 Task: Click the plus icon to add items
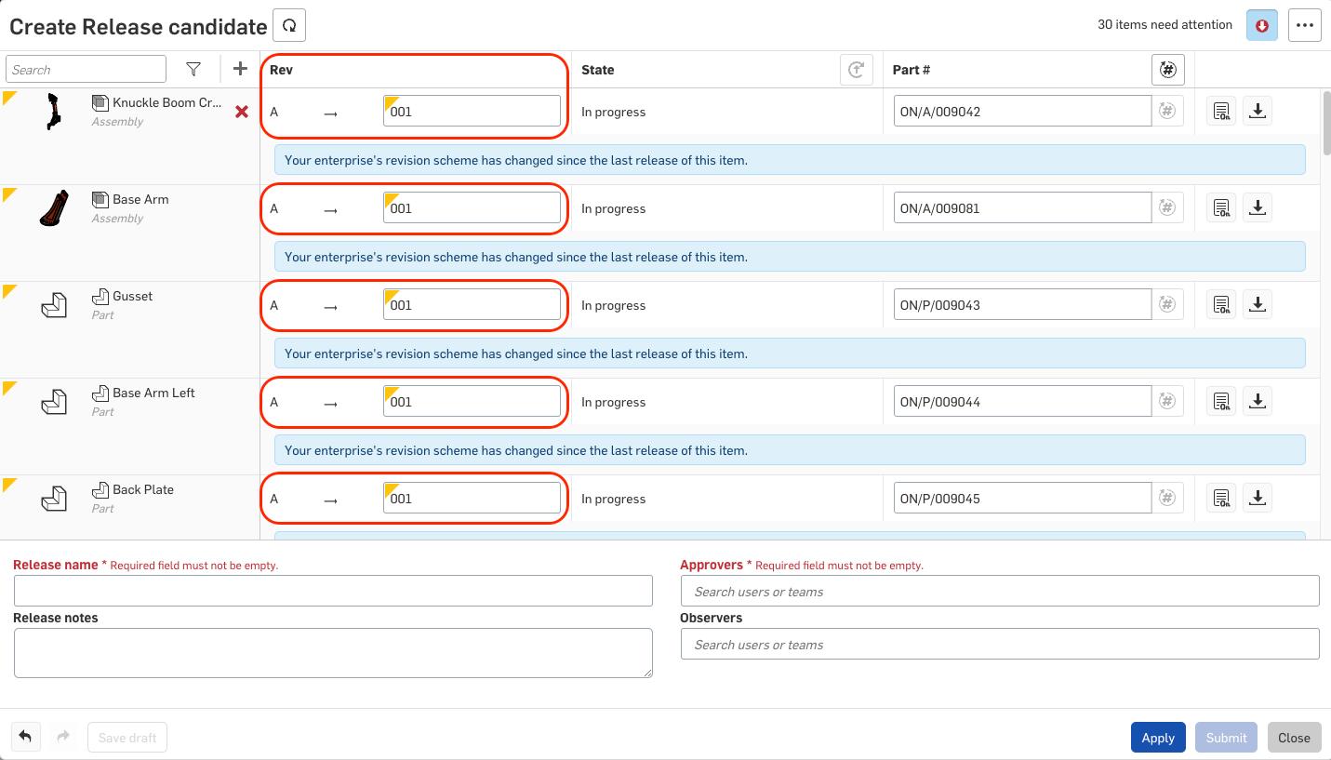point(240,69)
